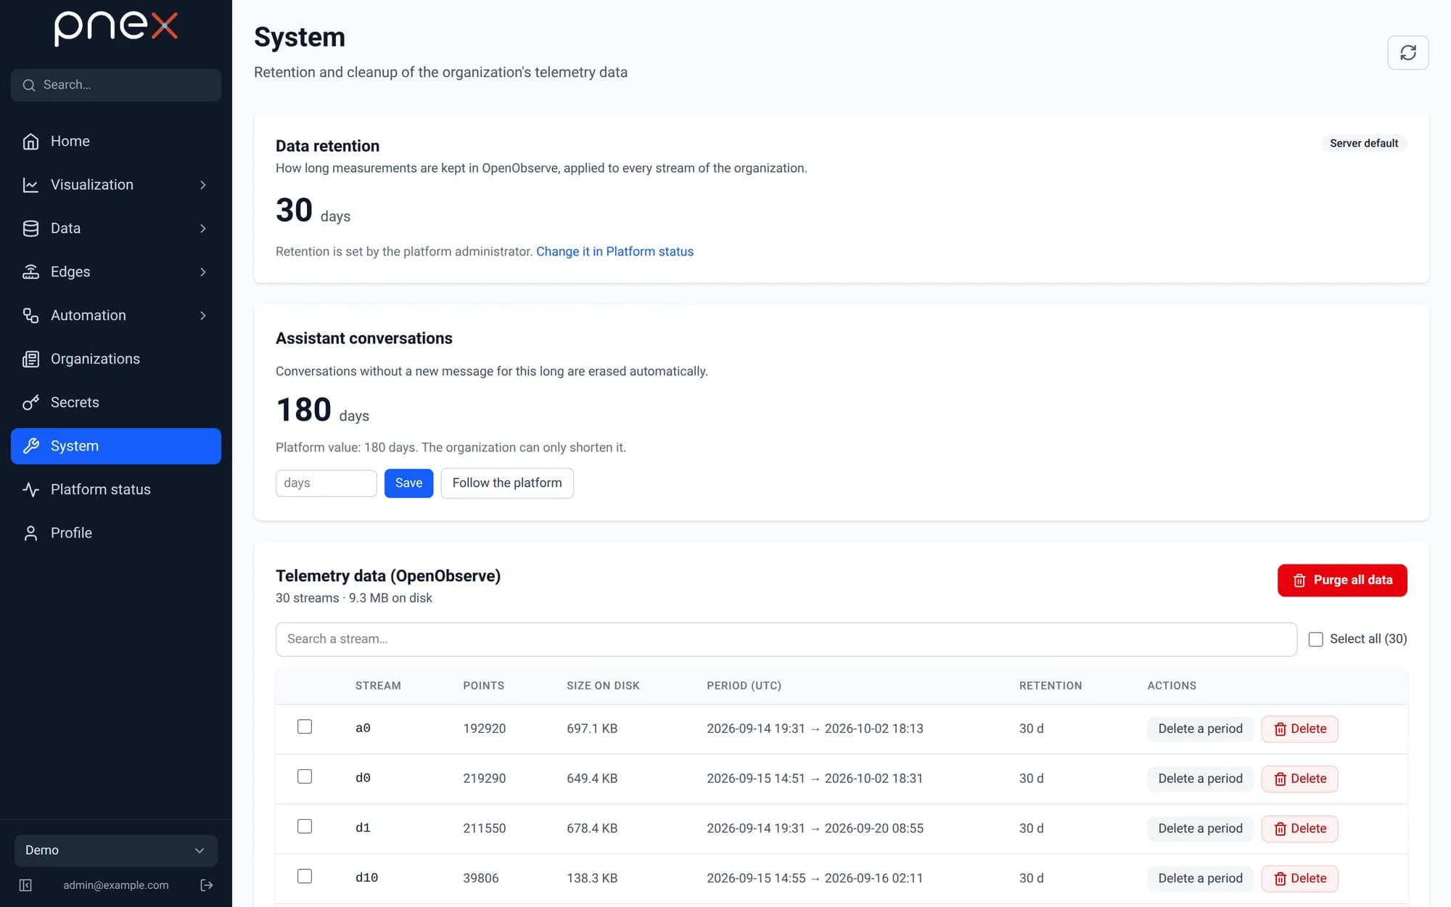Viewport: 1451px width, 907px height.
Task: Expand the Edges submenu chevron
Action: point(203,272)
